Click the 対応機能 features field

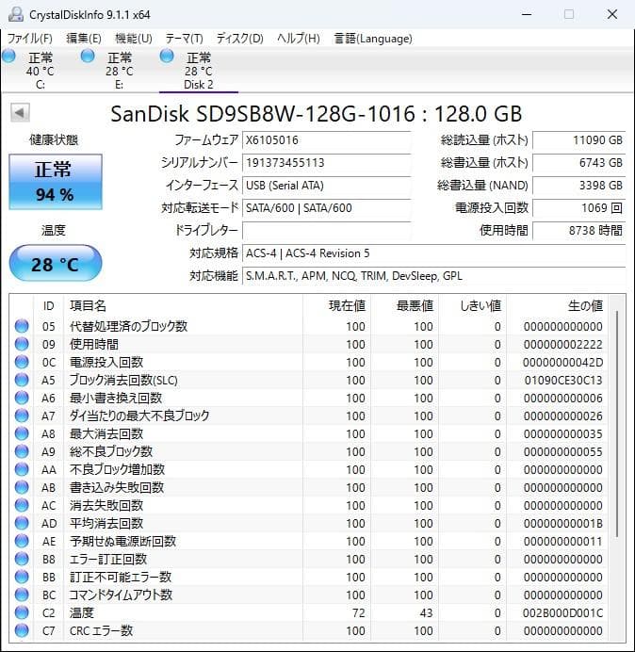433,276
